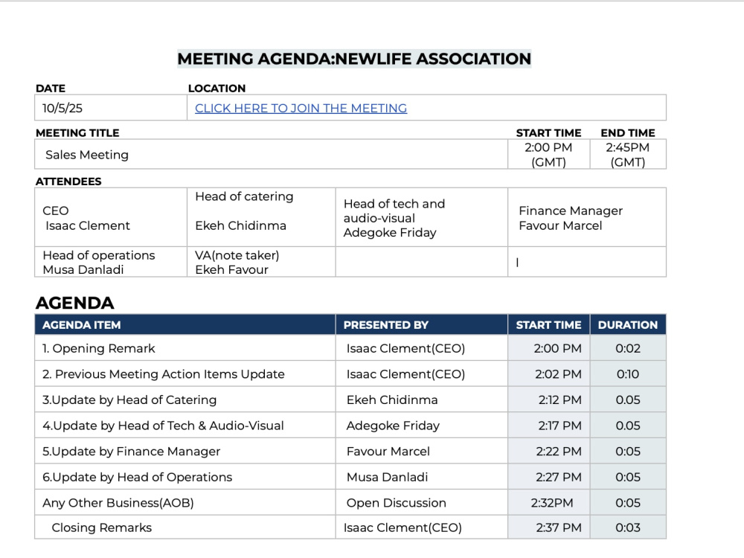The image size is (744, 558).
Task: Click the 2:37 PM start time cell
Action: [x=548, y=527]
